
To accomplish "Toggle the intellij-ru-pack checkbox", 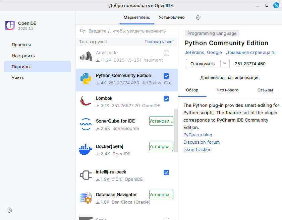I will click(x=166, y=172).
